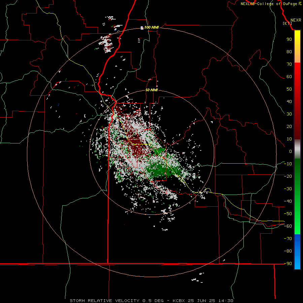This screenshot has width=303, height=303.
Task: Click the -10 value on the velocity scale
Action: tap(288, 164)
